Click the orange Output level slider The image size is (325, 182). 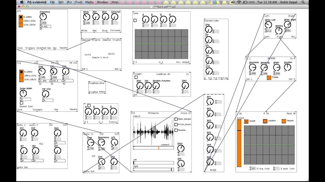tap(239, 143)
